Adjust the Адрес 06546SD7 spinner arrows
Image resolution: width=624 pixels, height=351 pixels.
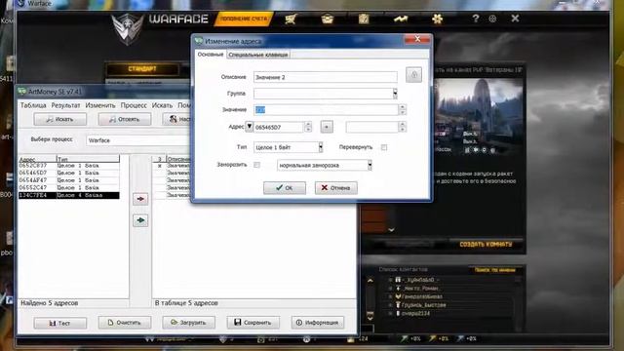[308, 127]
